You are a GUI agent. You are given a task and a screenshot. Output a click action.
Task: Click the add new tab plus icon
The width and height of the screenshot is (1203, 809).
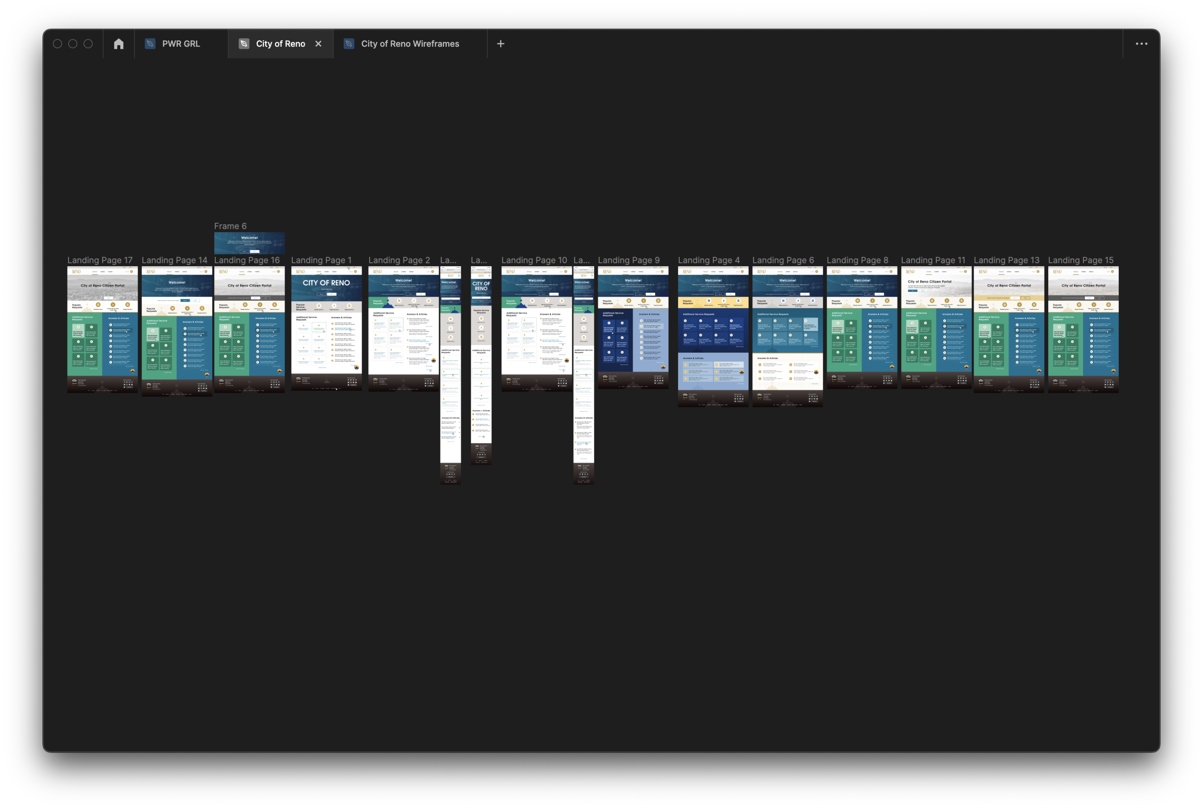click(500, 43)
